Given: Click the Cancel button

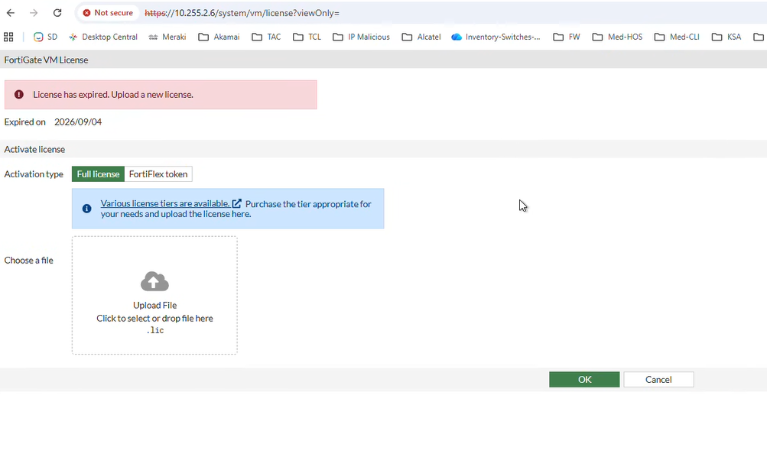Looking at the screenshot, I should 658,379.
